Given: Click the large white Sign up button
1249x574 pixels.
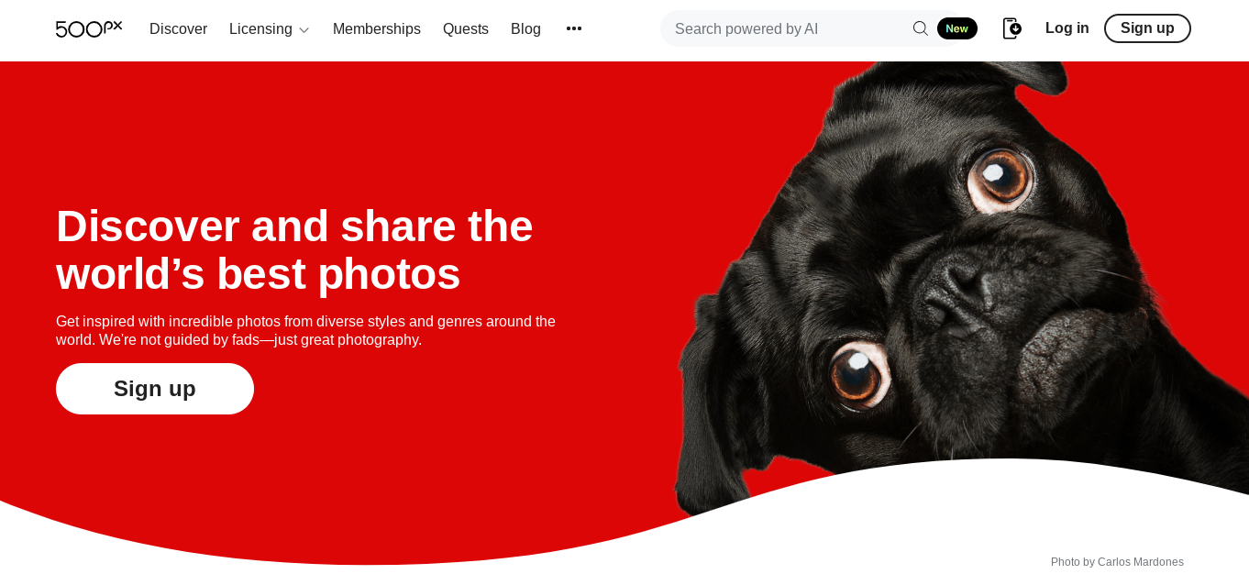Looking at the screenshot, I should coord(155,389).
